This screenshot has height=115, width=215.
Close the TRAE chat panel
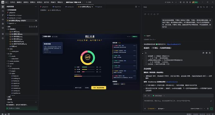coord(212,7)
